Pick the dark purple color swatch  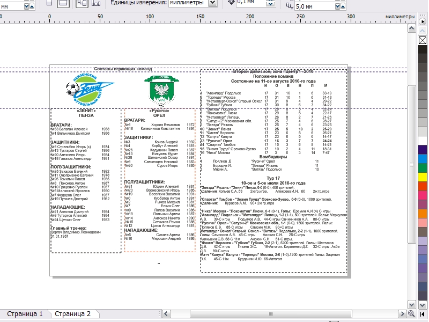pyautogui.click(x=423, y=150)
